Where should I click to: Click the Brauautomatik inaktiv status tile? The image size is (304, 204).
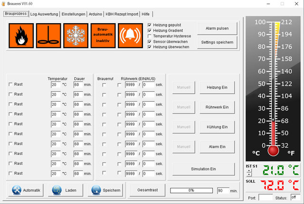[103, 36]
